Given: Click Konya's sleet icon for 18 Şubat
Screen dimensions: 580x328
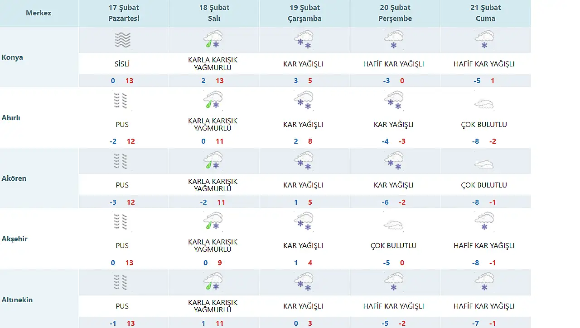Looking at the screenshot, I should click(213, 40).
